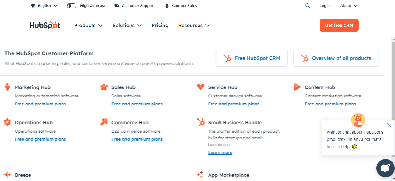Click the Overview of all products button

click(336, 58)
